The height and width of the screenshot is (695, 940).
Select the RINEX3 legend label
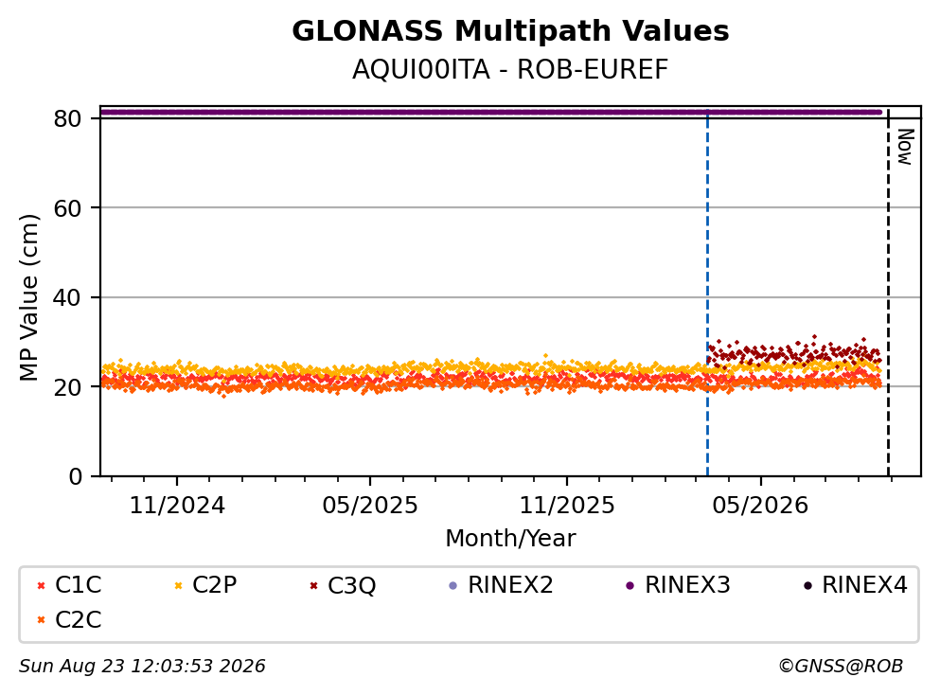click(x=687, y=585)
